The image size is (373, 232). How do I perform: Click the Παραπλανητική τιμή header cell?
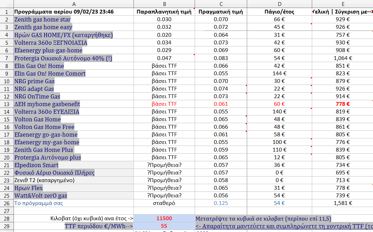click(164, 12)
